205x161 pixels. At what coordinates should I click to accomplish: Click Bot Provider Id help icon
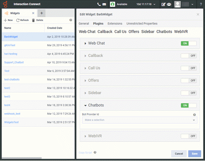click(194, 115)
